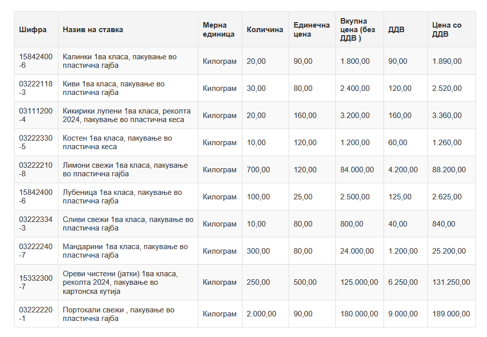
Task: Click the Количина column header
Action: pos(265,30)
